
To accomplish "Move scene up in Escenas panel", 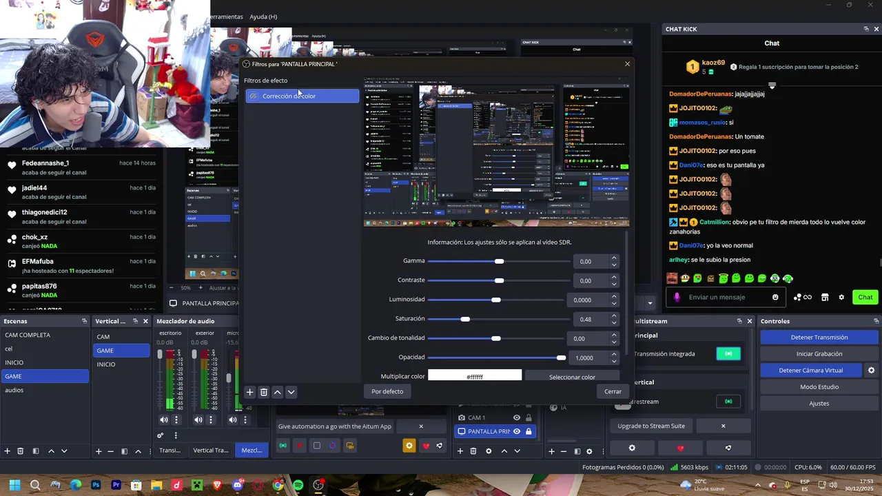I will click(51, 451).
